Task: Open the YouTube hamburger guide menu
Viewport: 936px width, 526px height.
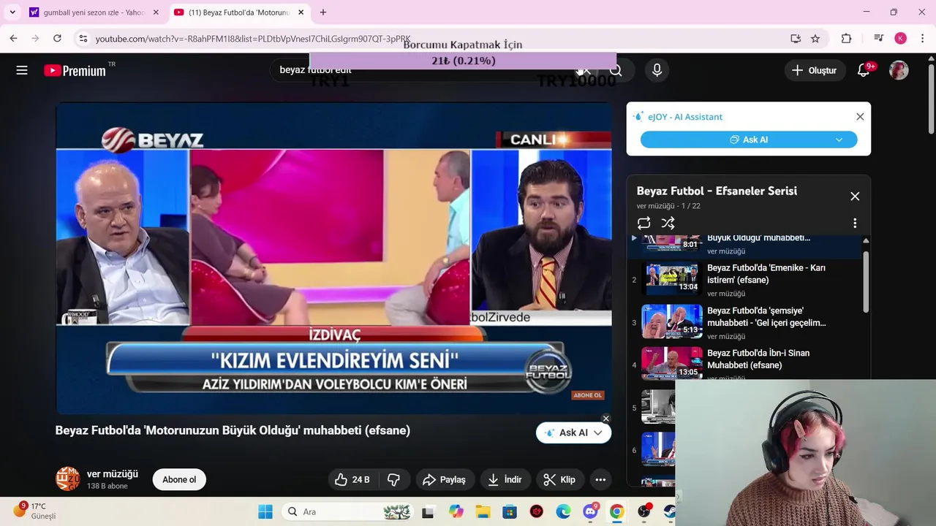Action: (22, 70)
